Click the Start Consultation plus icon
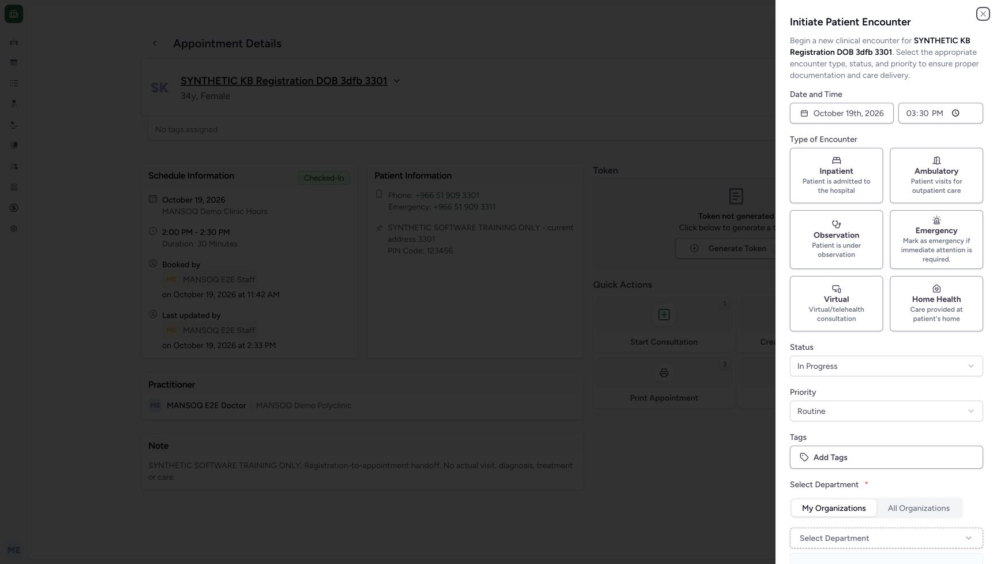Screen dimensions: 997x564 pyautogui.click(x=664, y=315)
